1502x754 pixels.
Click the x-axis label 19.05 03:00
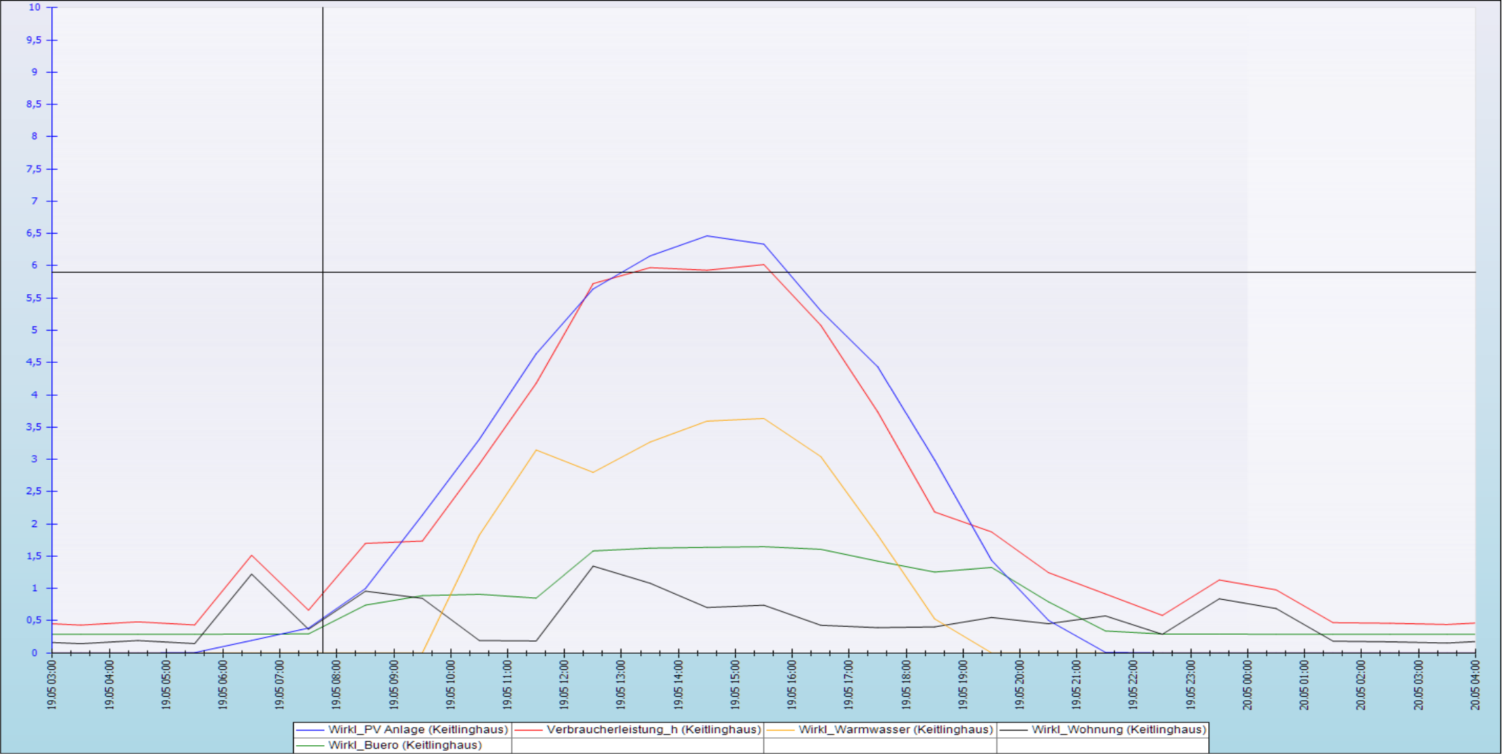tap(52, 685)
